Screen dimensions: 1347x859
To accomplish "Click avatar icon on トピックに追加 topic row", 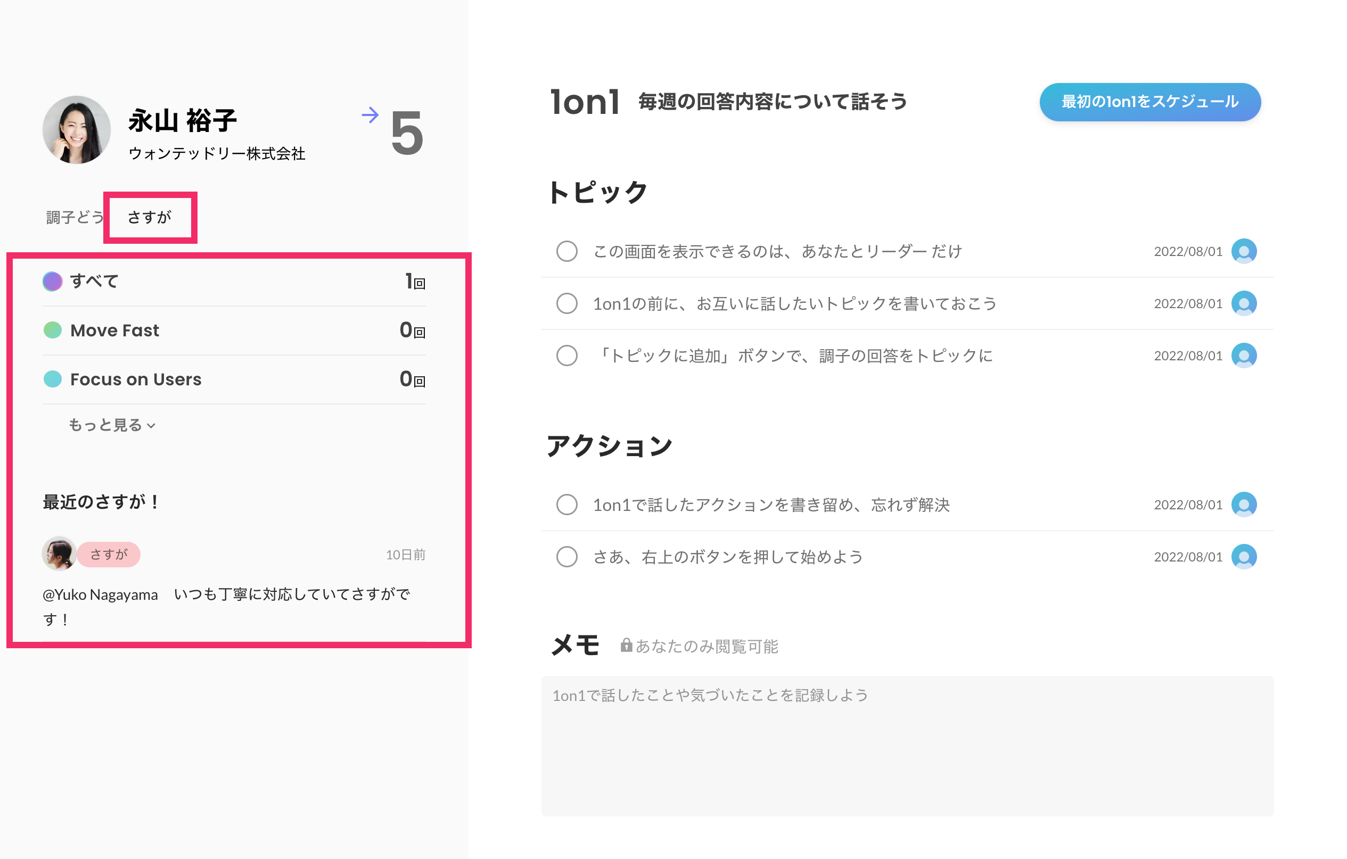I will [x=1244, y=355].
